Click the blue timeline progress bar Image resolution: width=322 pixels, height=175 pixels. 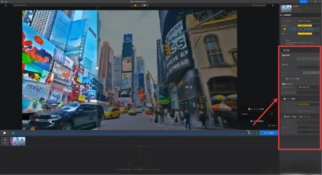131,133
